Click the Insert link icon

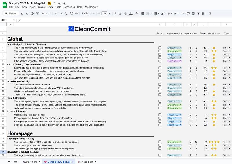coord(183,13)
